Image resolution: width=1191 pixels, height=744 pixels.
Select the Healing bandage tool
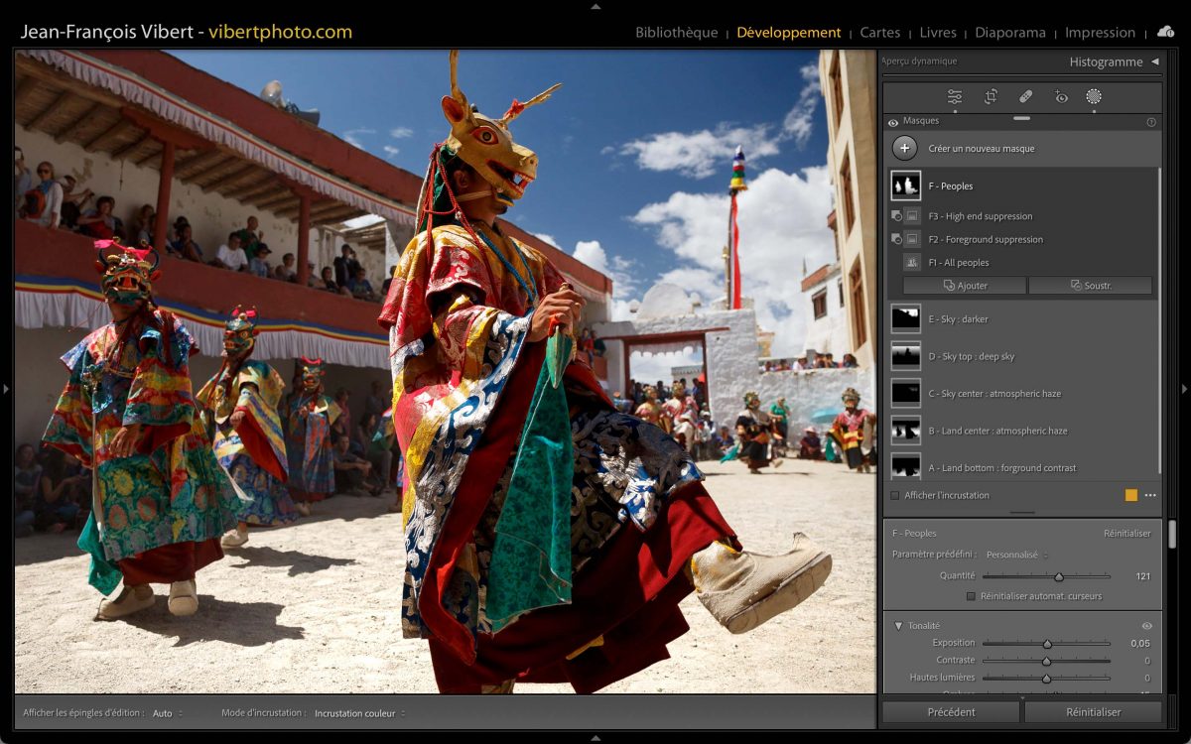click(1026, 97)
